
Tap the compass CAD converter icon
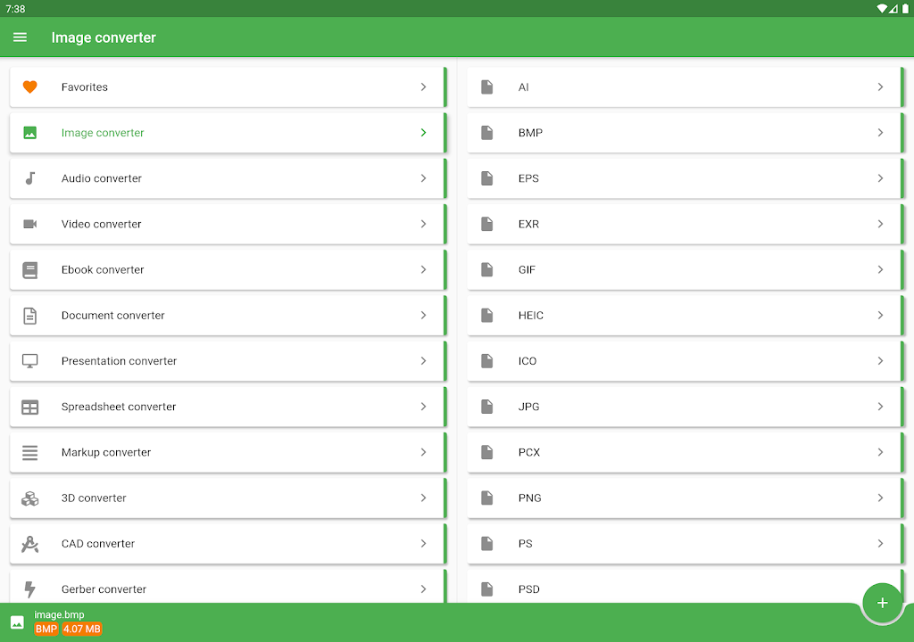coord(29,544)
